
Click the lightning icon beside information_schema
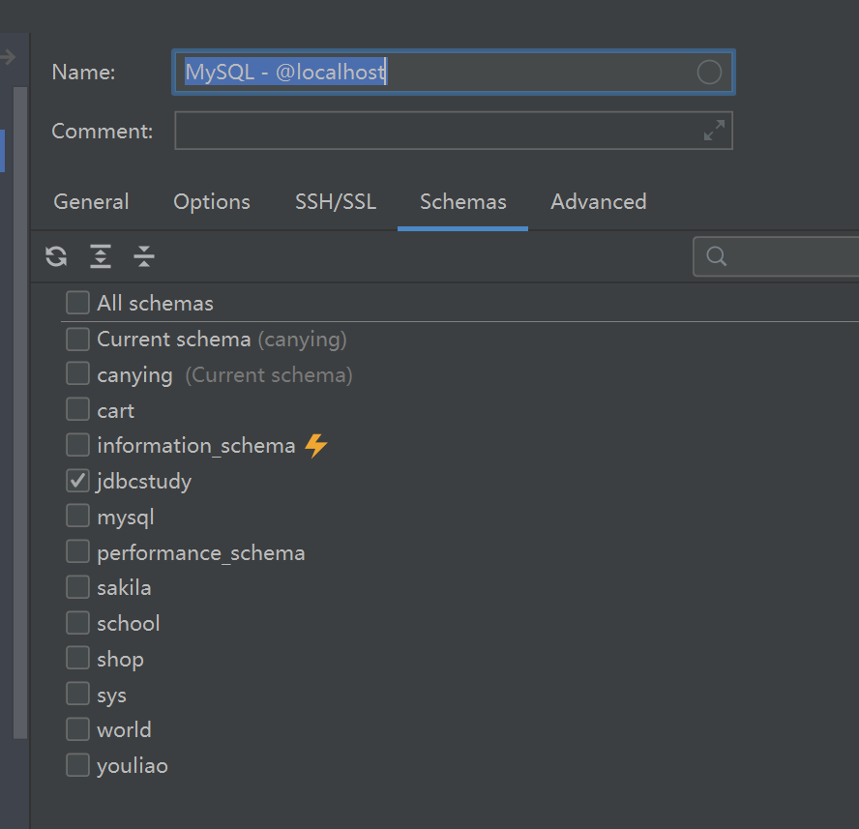[x=316, y=446]
